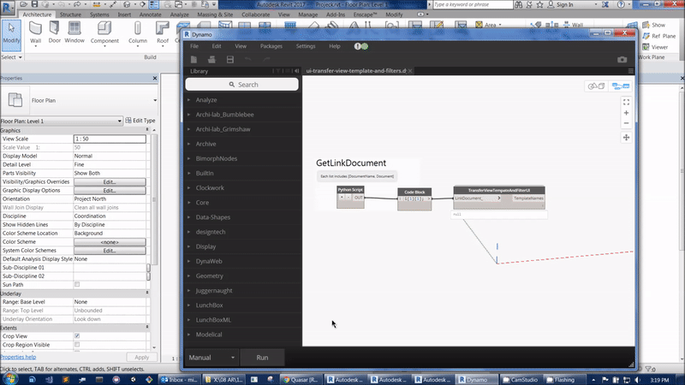Click Edit Type button

point(140,121)
